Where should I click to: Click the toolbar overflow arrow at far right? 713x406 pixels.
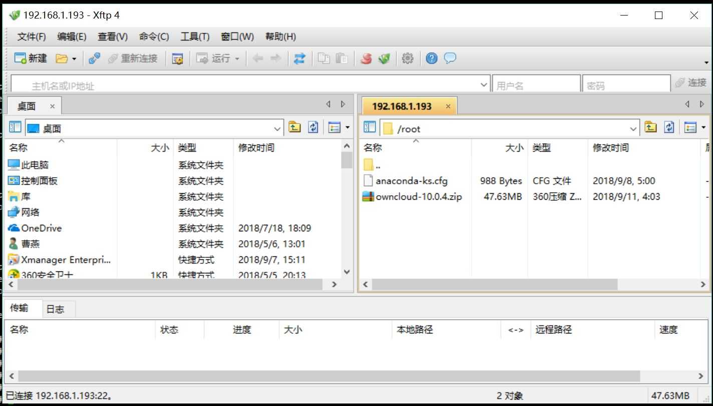(x=706, y=63)
